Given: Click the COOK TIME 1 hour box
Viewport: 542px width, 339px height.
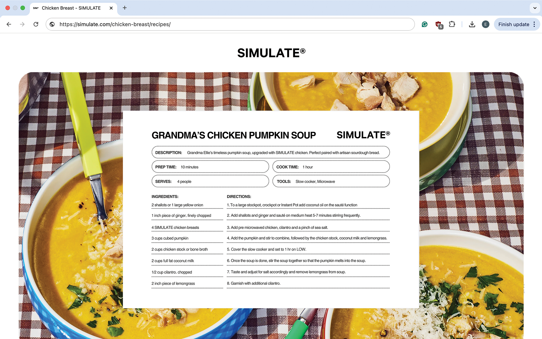Looking at the screenshot, I should click(331, 167).
